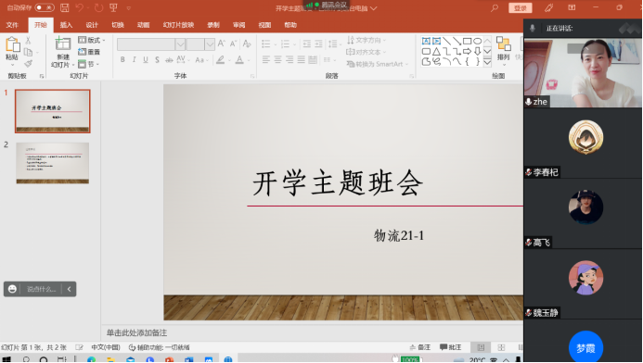Open the 文字方向 (Text Direction) dropdown
The image size is (643, 363).
pyautogui.click(x=367, y=40)
